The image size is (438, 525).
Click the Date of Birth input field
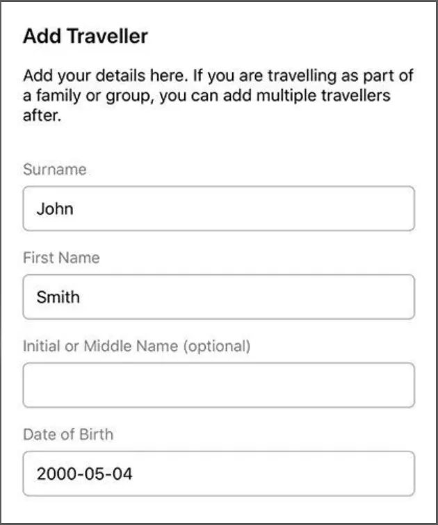(218, 474)
